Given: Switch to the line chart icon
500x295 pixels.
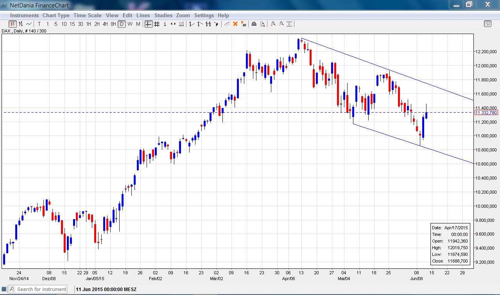Looking at the screenshot, I should pos(29,24).
